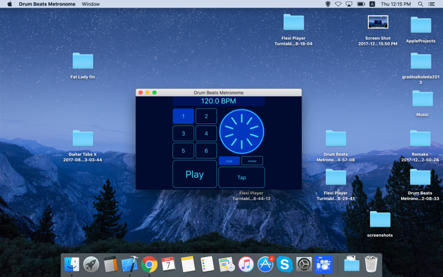The width and height of the screenshot is (443, 277).
Task: Open Google Chrome from the dock
Action: (150, 265)
